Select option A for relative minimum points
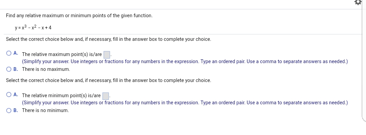This screenshot has height=135, width=366. point(8,95)
